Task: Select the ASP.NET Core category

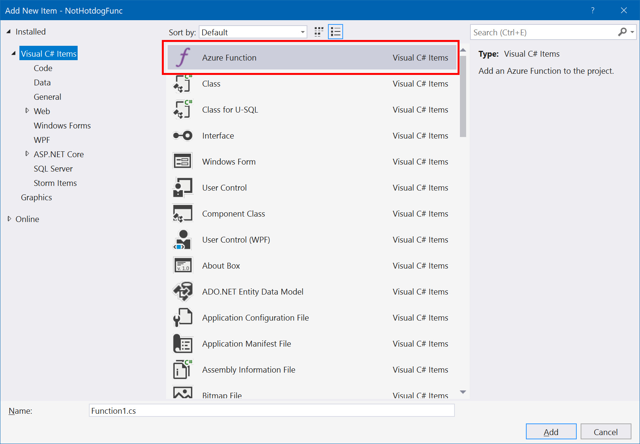Action: pyautogui.click(x=59, y=154)
